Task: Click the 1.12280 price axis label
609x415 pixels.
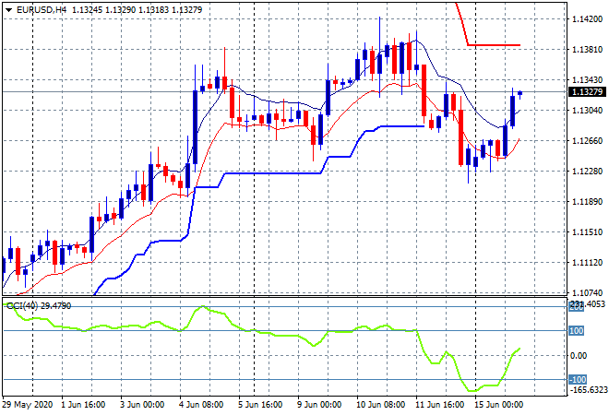Action: click(588, 172)
